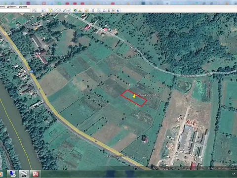237x178 pixels.
Task: Activate the ruler measuring tool
Action: (x=93, y=10)
